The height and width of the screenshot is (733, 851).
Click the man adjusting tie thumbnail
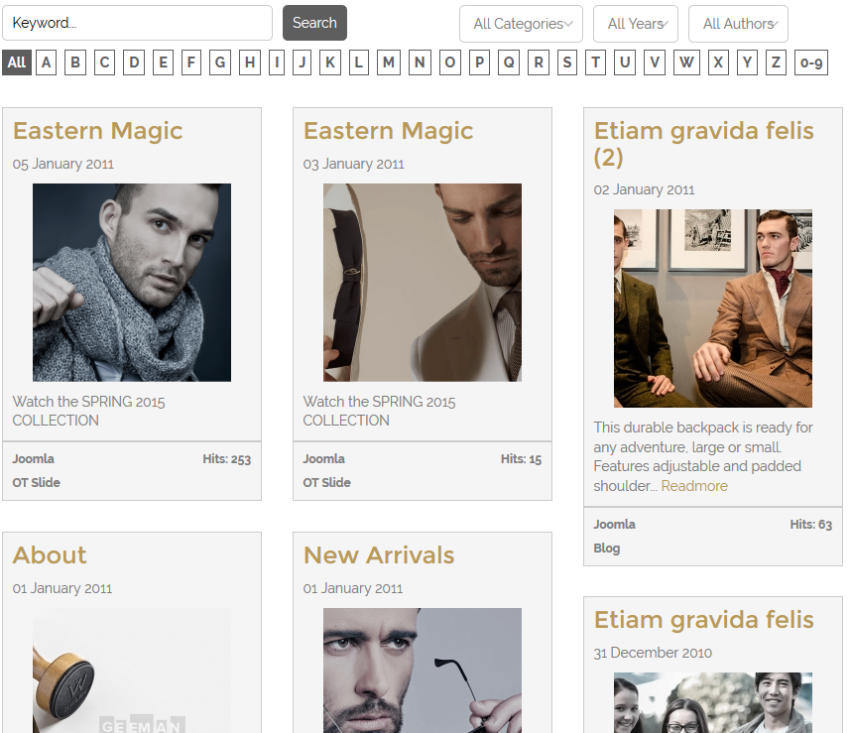(x=423, y=282)
